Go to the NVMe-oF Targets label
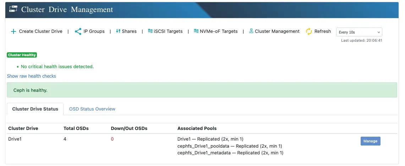 218,31
